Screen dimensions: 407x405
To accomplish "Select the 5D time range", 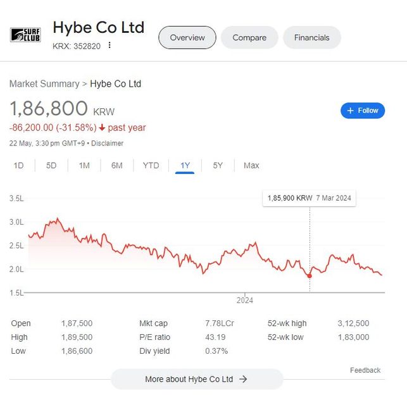I will click(51, 166).
